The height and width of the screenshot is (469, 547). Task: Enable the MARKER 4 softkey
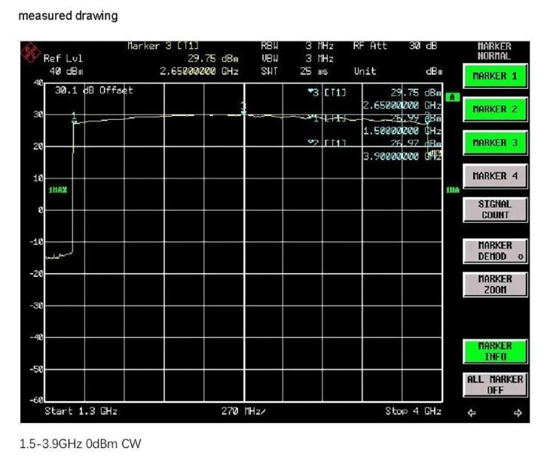(494, 176)
